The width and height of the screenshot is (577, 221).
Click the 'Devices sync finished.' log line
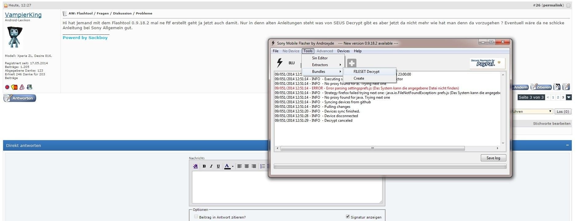tap(317, 111)
